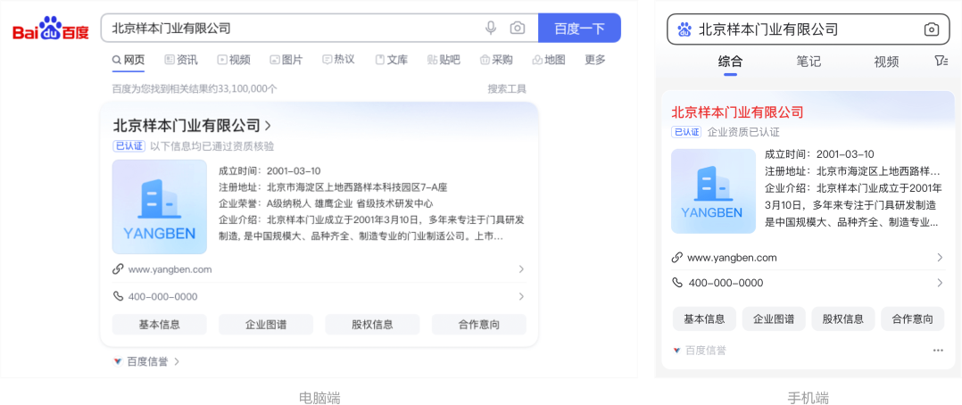This screenshot has height=405, width=962.
Task: Click the mobile search bar camera icon
Action: tap(931, 29)
